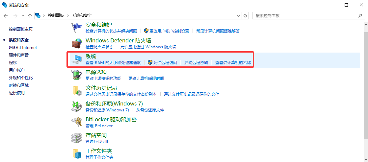
Task: Open the 系统 heading link
Action: (x=91, y=56)
